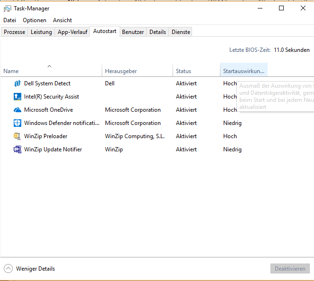
Task: Select the Autostart tab
Action: click(x=105, y=32)
